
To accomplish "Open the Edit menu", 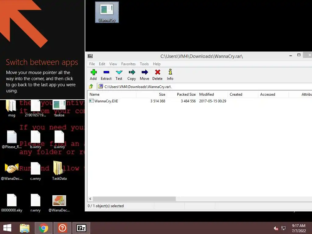I will (x=102, y=64).
